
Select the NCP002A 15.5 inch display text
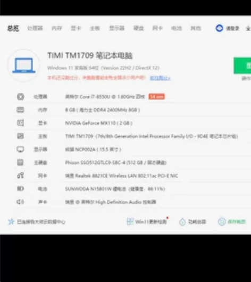pos(93,150)
